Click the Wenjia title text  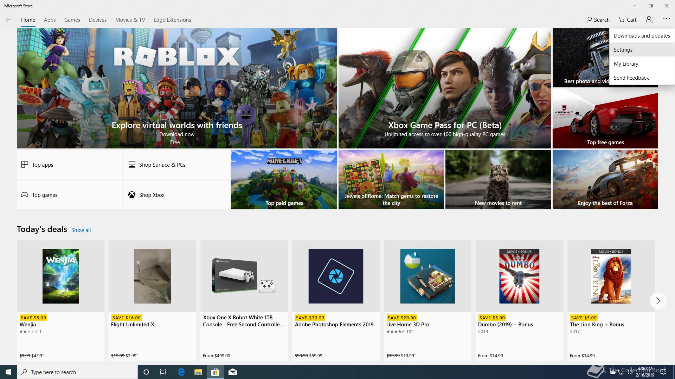(28, 325)
